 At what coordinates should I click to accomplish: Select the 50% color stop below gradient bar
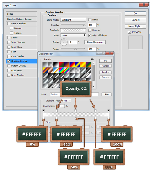coord(76,118)
